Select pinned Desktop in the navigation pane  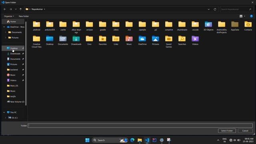coord(13,48)
